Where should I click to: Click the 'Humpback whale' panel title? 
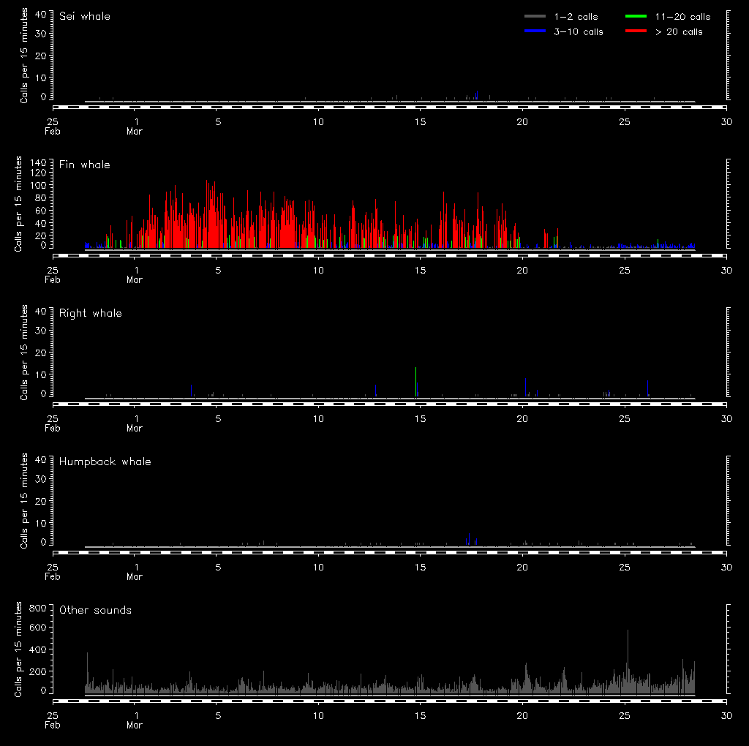click(x=105, y=461)
